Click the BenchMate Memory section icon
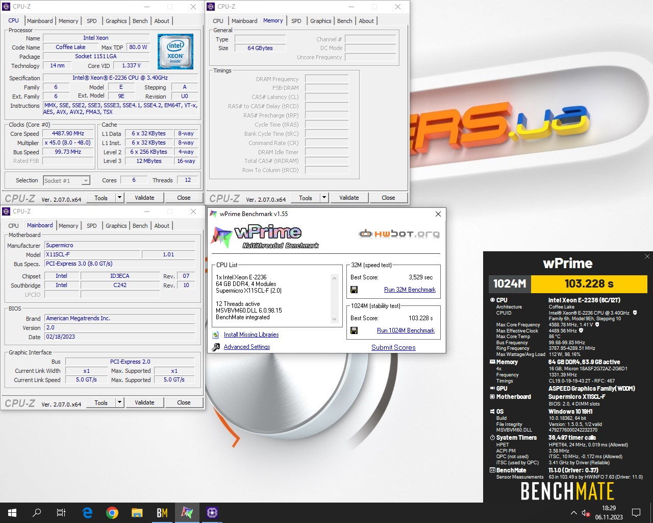This screenshot has height=523, width=653. [492, 362]
